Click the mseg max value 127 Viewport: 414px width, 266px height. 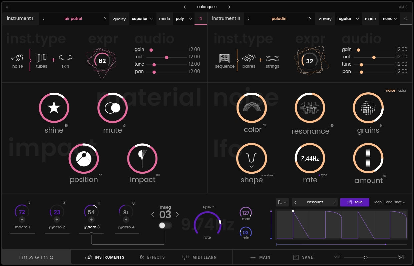pos(246,213)
